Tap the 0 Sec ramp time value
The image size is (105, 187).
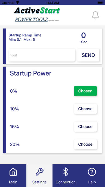click(84, 38)
